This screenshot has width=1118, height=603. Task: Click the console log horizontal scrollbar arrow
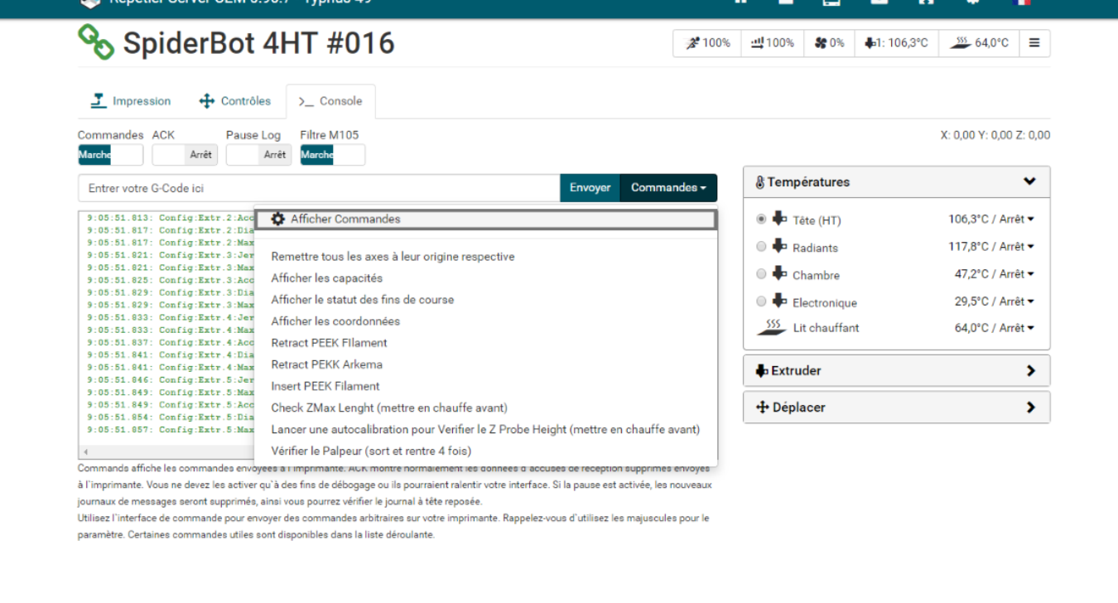pos(84,452)
